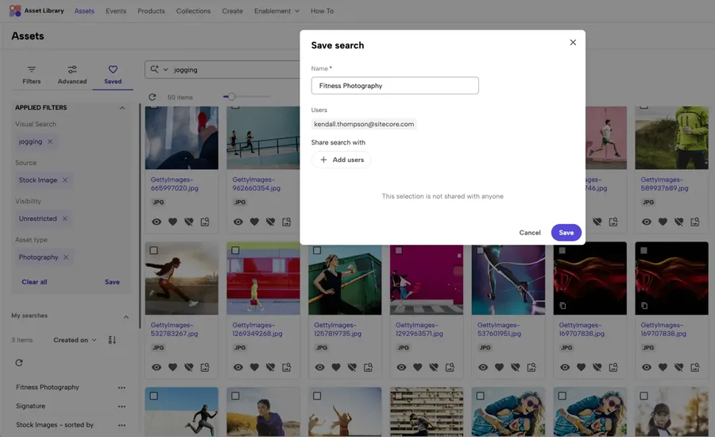The width and height of the screenshot is (715, 437).
Task: Favorite GettyImages-532783267.jpg with heart icon
Action: pyautogui.click(x=173, y=367)
